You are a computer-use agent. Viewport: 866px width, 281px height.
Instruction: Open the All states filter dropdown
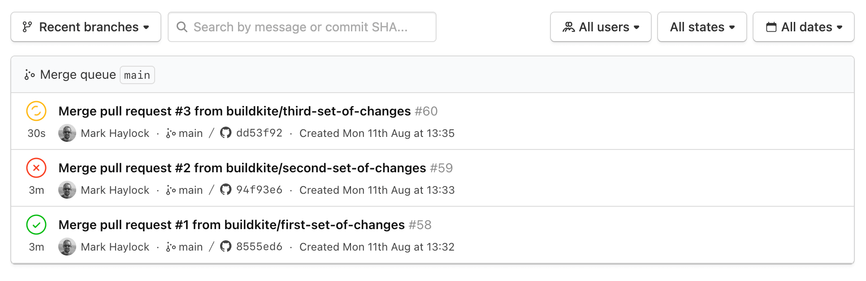[701, 27]
